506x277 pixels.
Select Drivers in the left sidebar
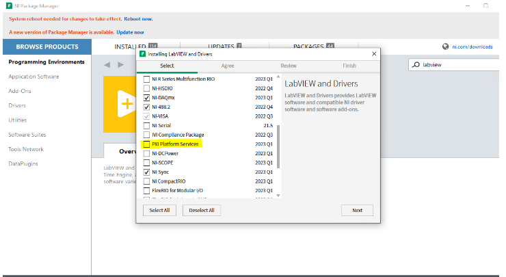coord(17,105)
